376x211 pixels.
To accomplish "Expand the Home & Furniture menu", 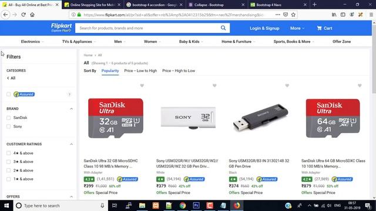I will pos(238,42).
